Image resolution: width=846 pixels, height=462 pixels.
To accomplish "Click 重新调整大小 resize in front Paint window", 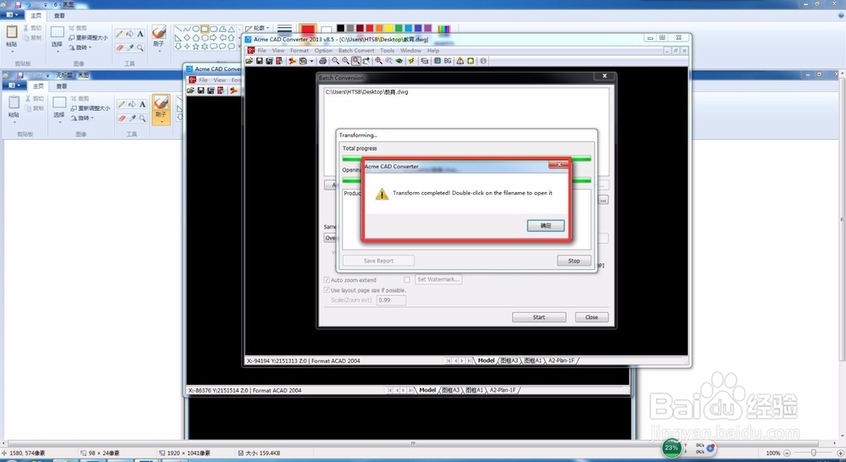I will tap(88, 37).
